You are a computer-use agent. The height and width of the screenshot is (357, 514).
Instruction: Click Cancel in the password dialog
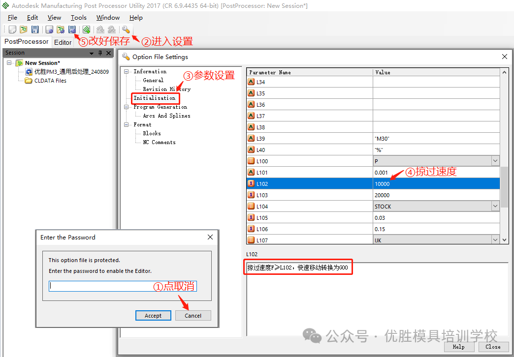[x=193, y=315]
